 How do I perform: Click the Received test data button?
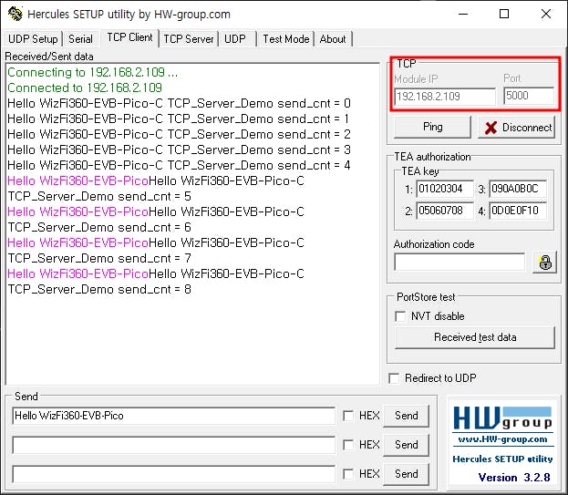tap(475, 337)
